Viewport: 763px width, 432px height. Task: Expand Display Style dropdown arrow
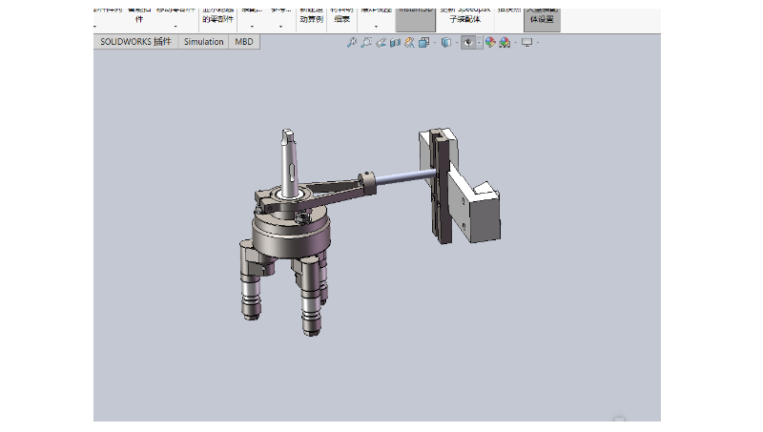(x=457, y=43)
